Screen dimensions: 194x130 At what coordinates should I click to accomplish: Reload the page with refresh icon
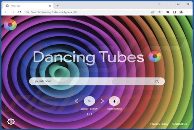pyautogui.click(x=19, y=12)
